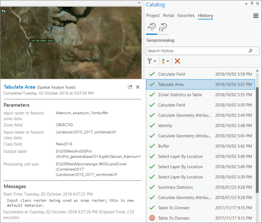Switch to Raster Function history icon
Viewport: 262px width, 223px height.
tap(163, 27)
